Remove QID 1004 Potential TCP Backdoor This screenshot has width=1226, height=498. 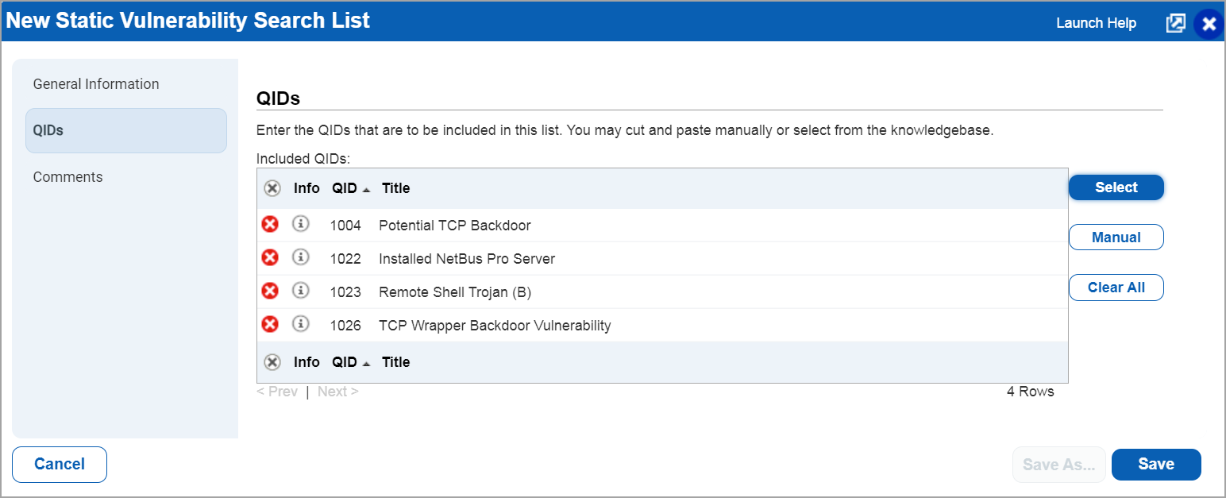(x=270, y=225)
